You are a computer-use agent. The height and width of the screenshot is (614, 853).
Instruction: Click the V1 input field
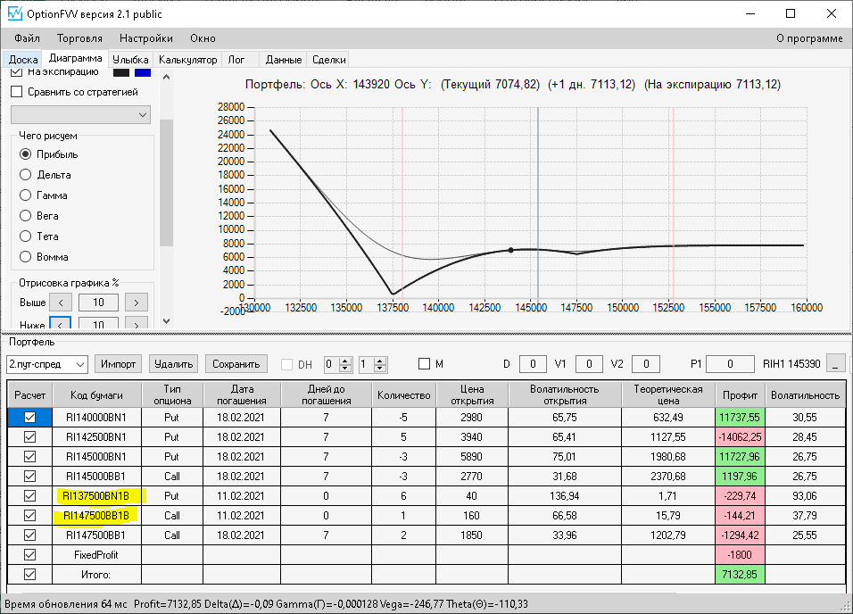point(589,363)
